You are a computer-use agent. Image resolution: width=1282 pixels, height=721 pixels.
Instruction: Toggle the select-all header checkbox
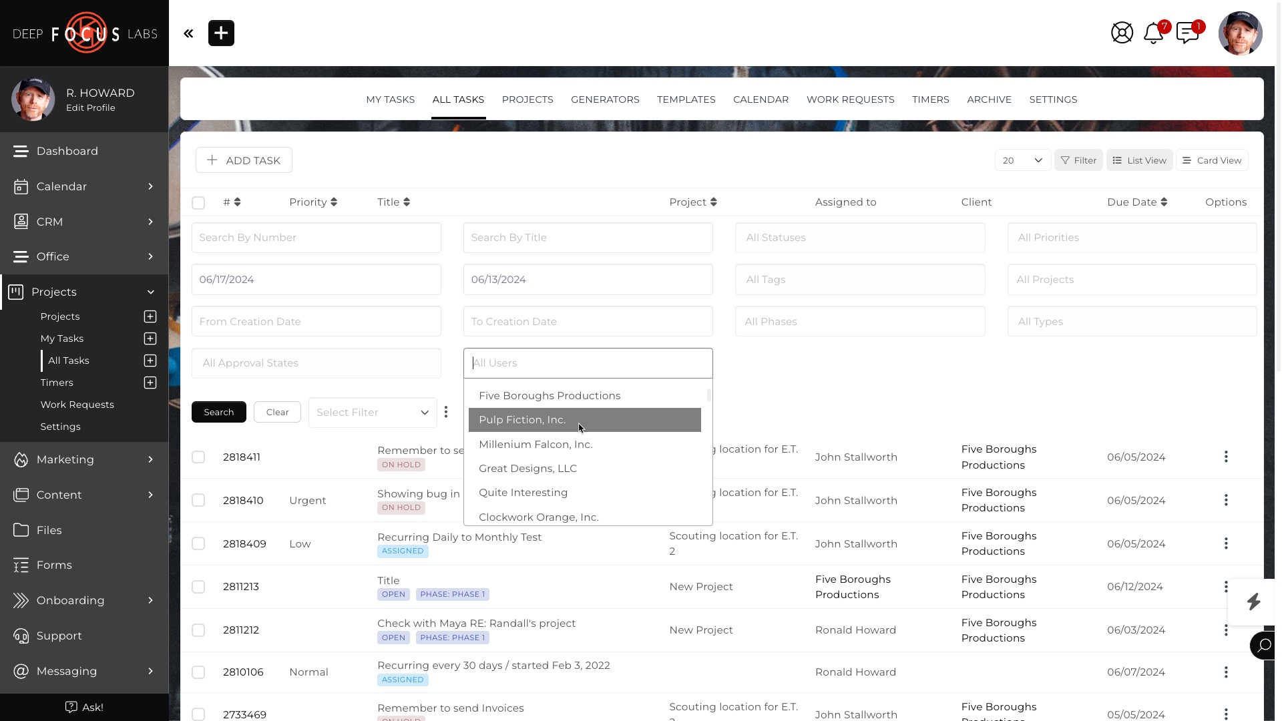coord(198,203)
